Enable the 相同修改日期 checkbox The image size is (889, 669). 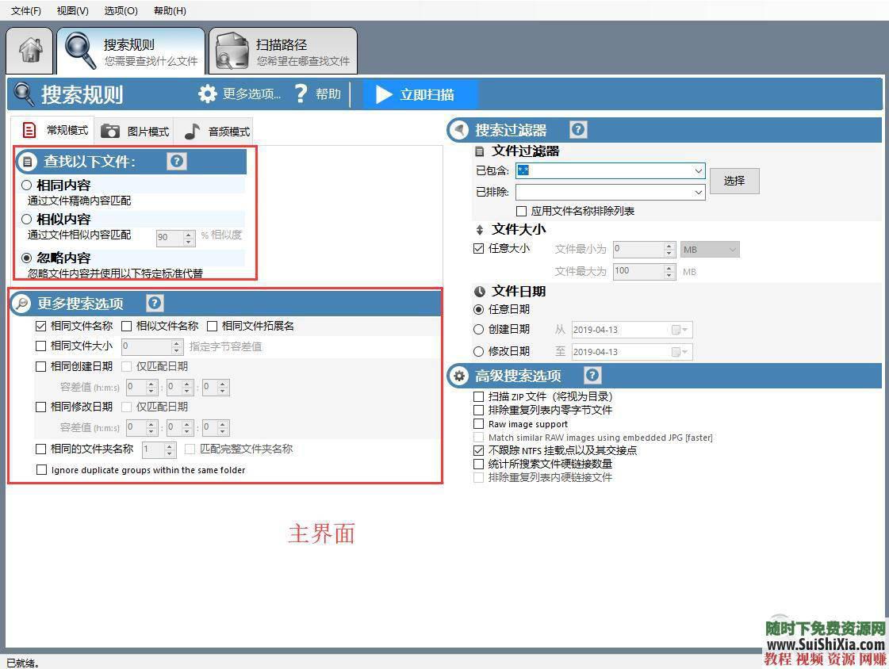point(40,407)
